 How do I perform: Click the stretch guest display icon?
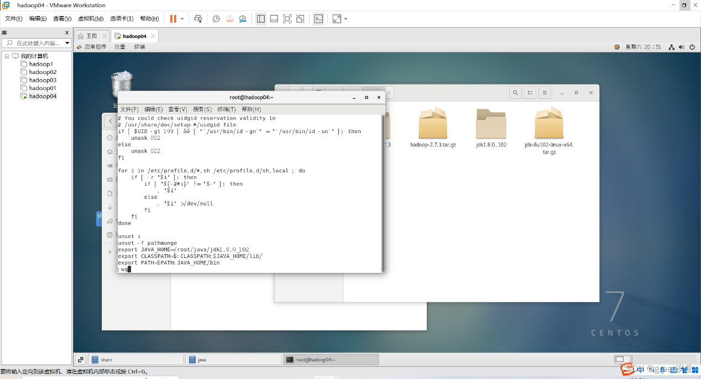[x=337, y=19]
